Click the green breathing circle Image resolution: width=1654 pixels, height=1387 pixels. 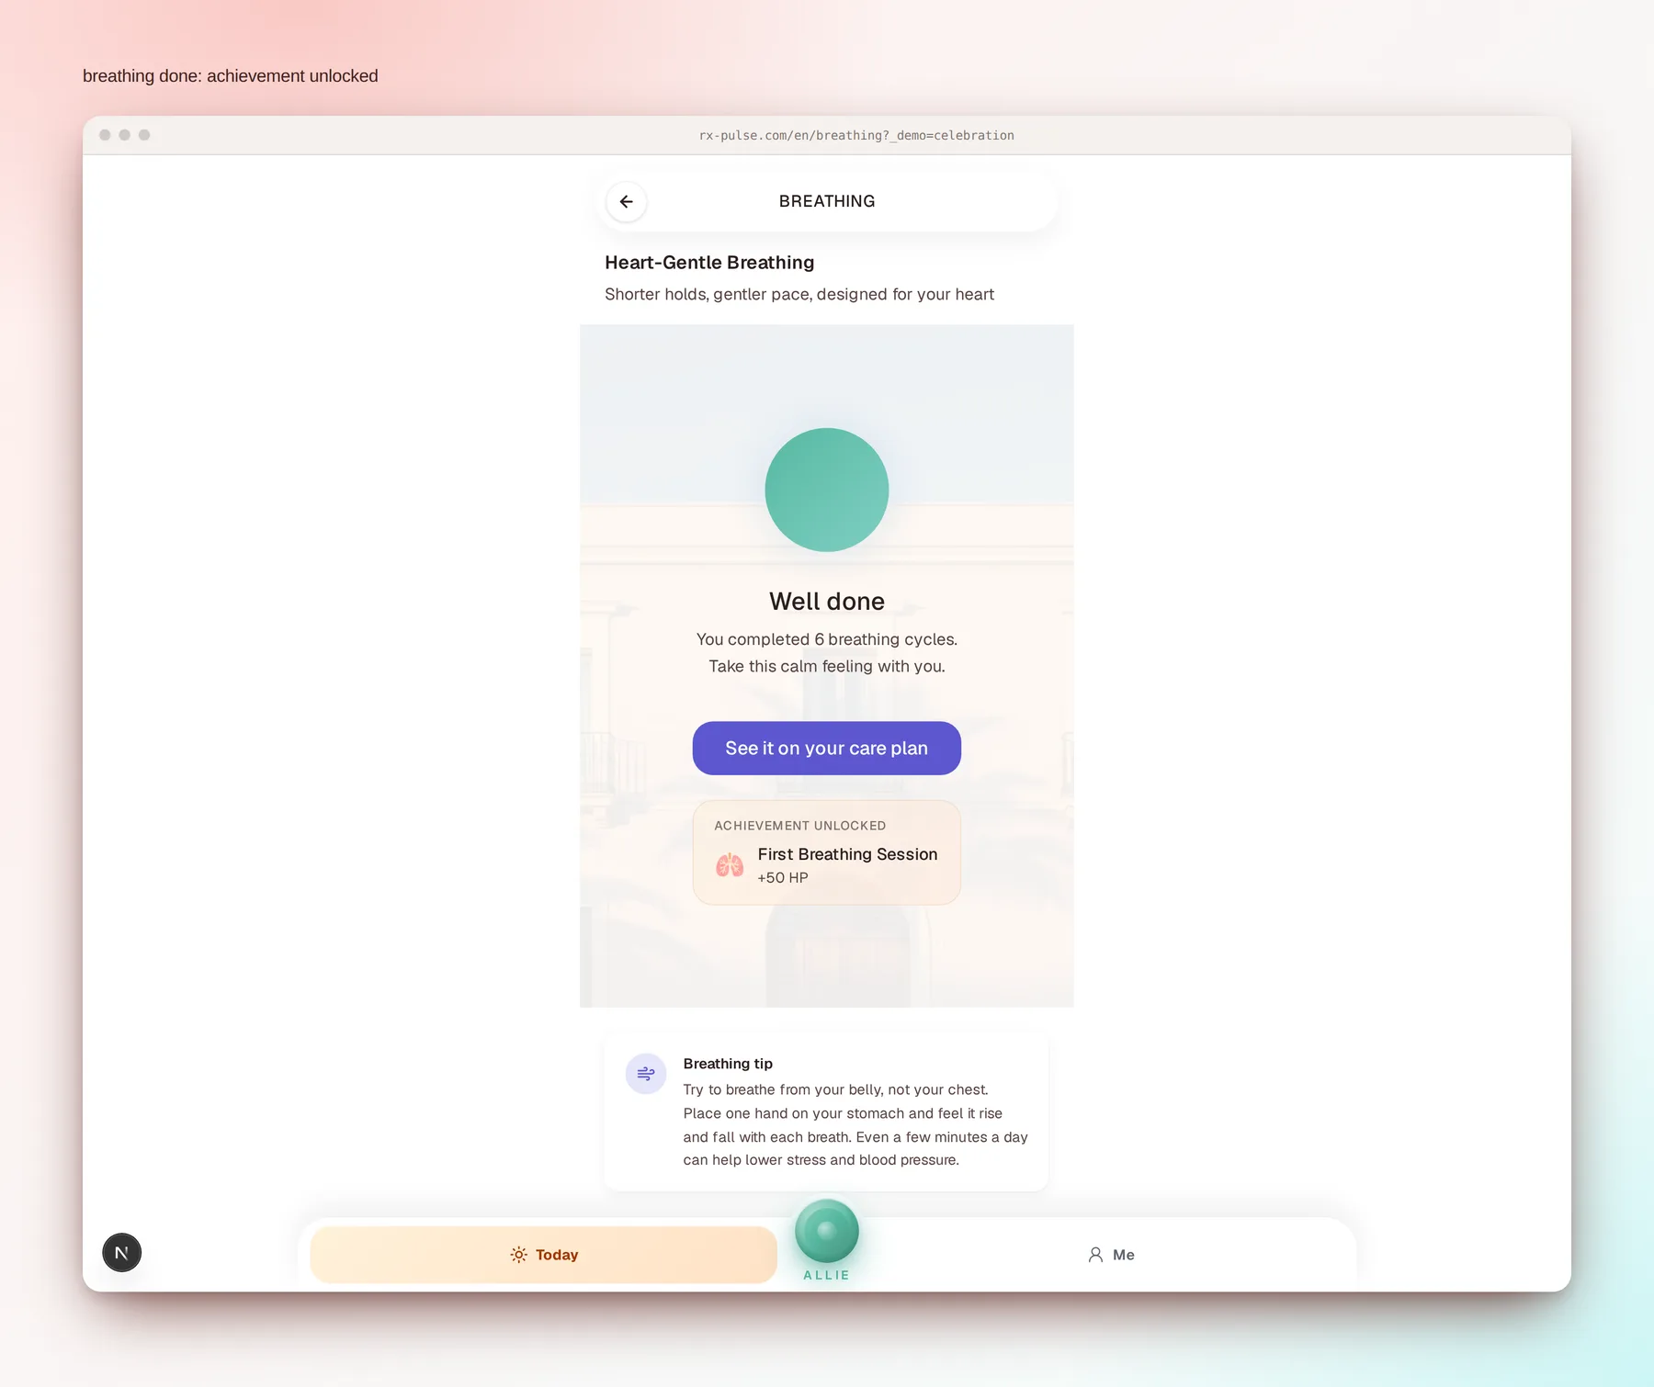click(827, 490)
